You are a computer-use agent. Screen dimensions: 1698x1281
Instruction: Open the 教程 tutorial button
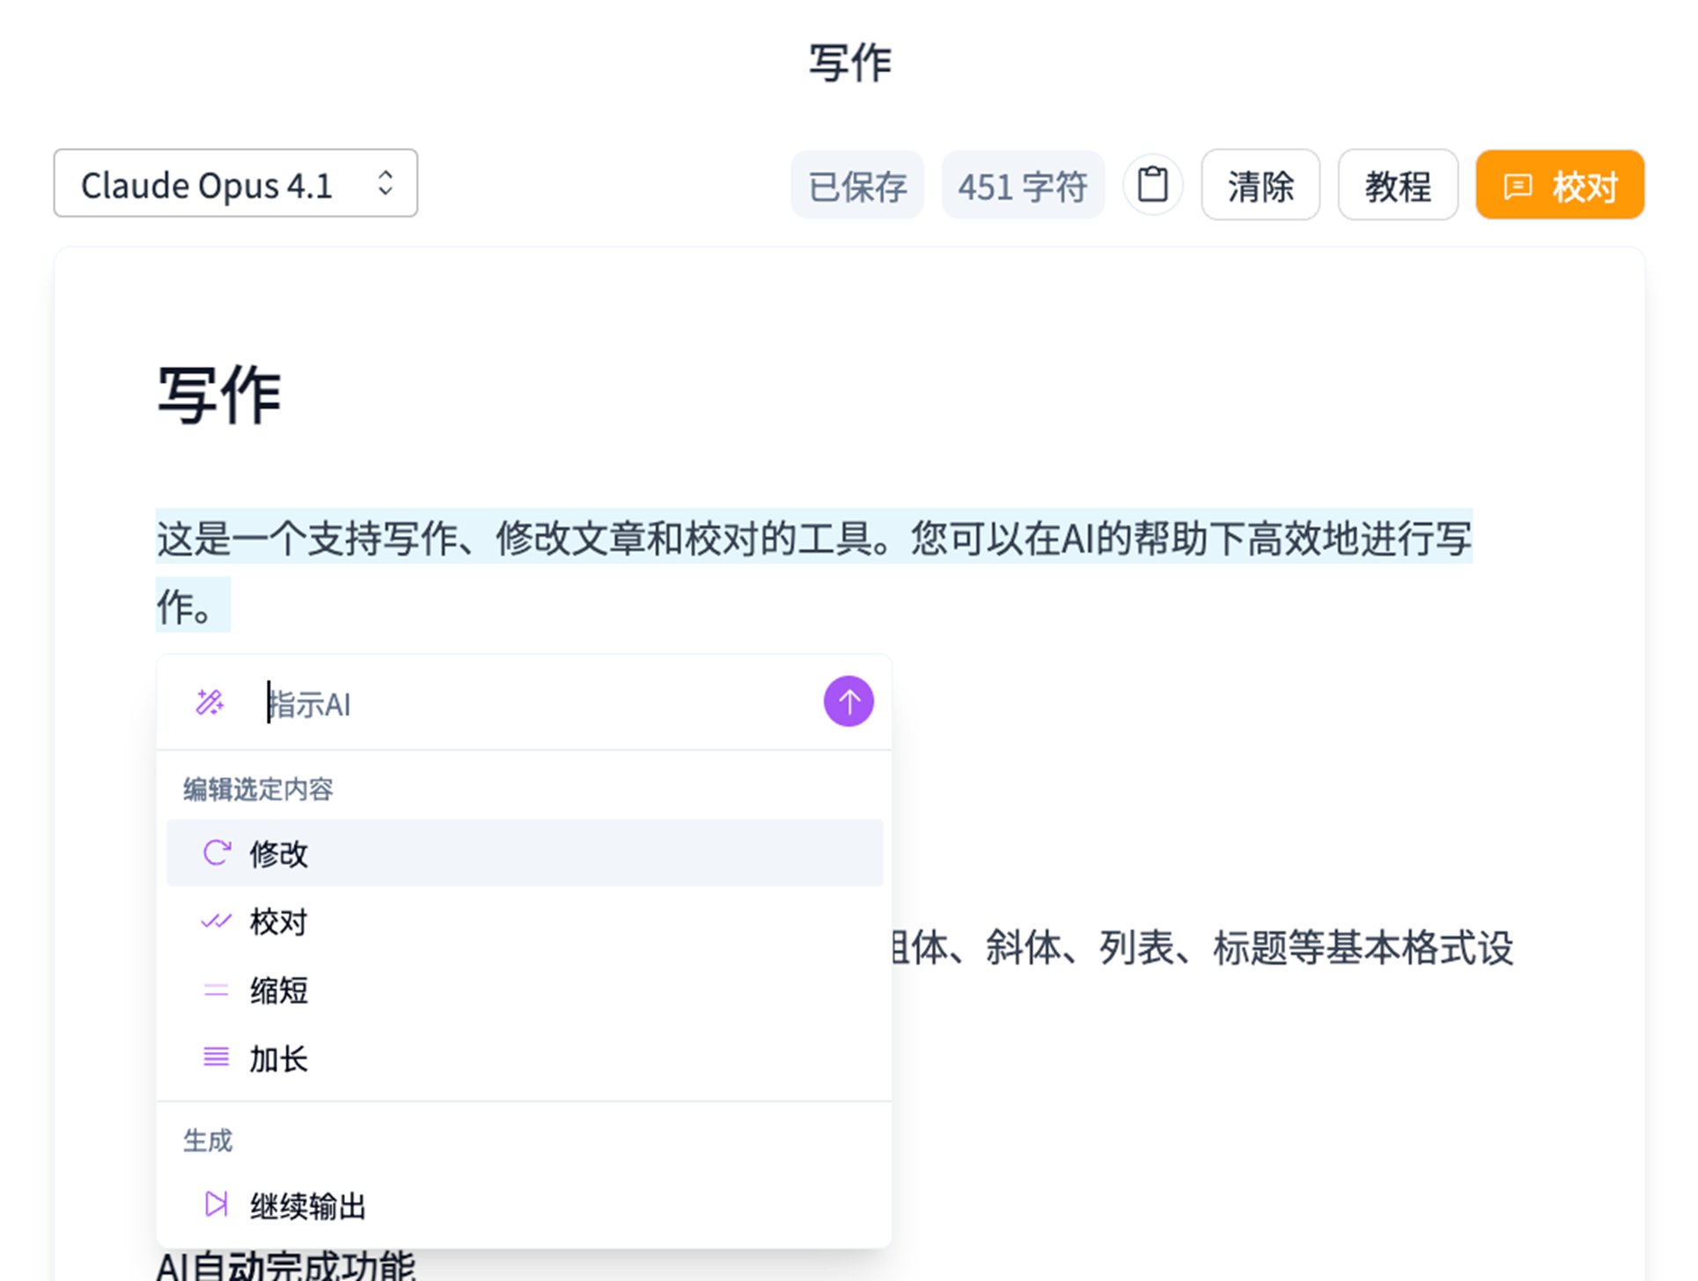tap(1397, 185)
